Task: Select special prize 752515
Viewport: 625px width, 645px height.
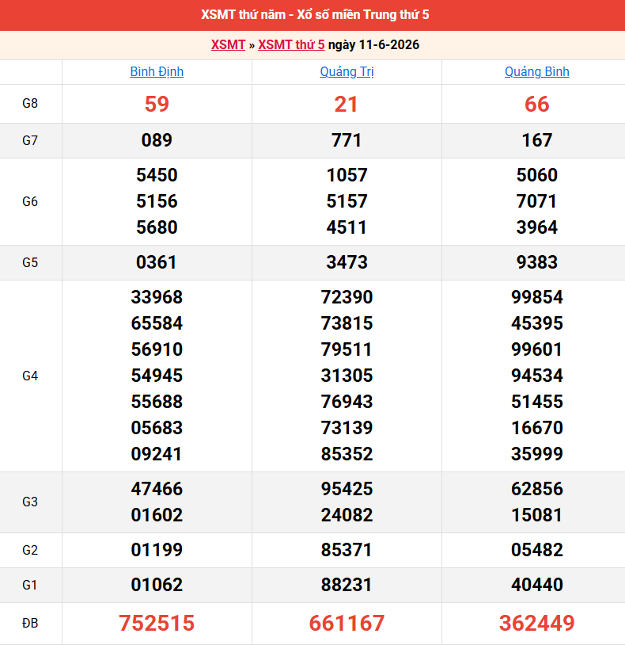Action: pyautogui.click(x=157, y=623)
